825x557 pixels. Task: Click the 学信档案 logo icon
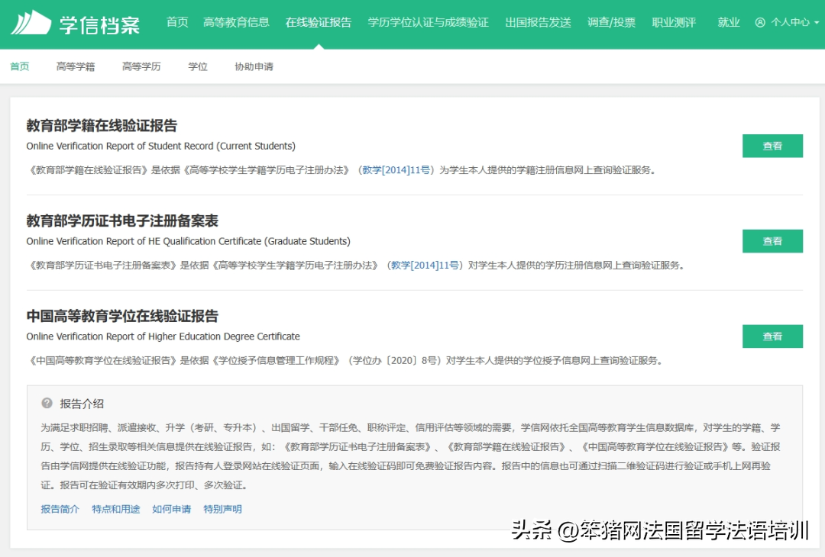click(31, 23)
